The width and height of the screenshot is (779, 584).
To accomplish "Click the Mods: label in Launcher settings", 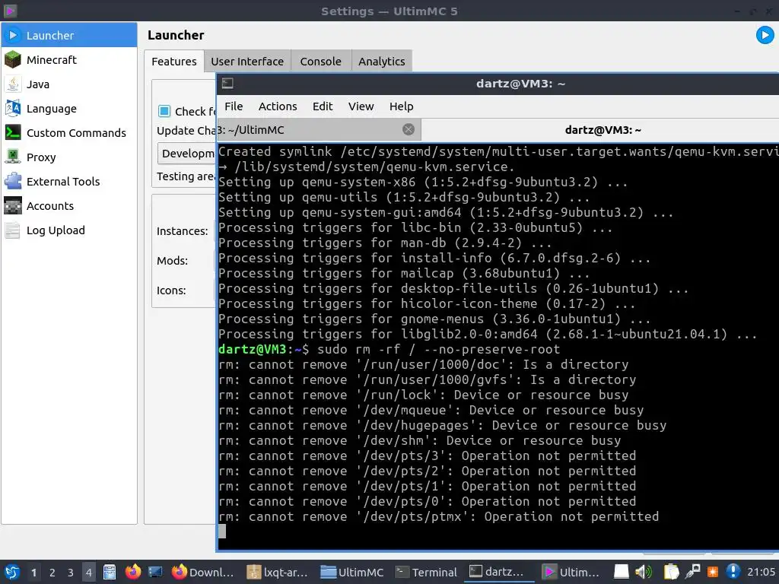I will click(173, 261).
